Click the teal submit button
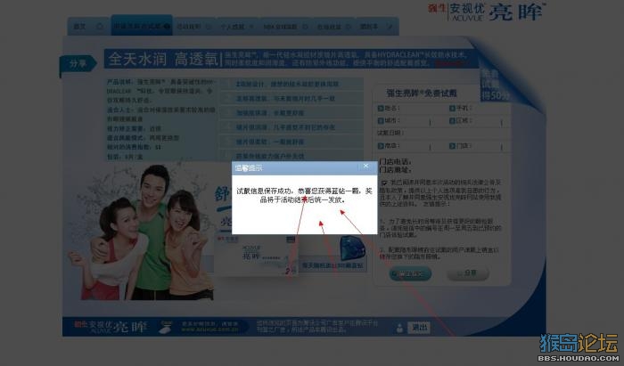 [x=410, y=273]
